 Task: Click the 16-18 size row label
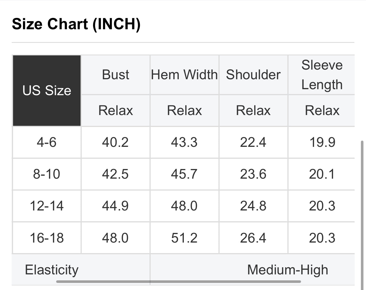point(47,238)
